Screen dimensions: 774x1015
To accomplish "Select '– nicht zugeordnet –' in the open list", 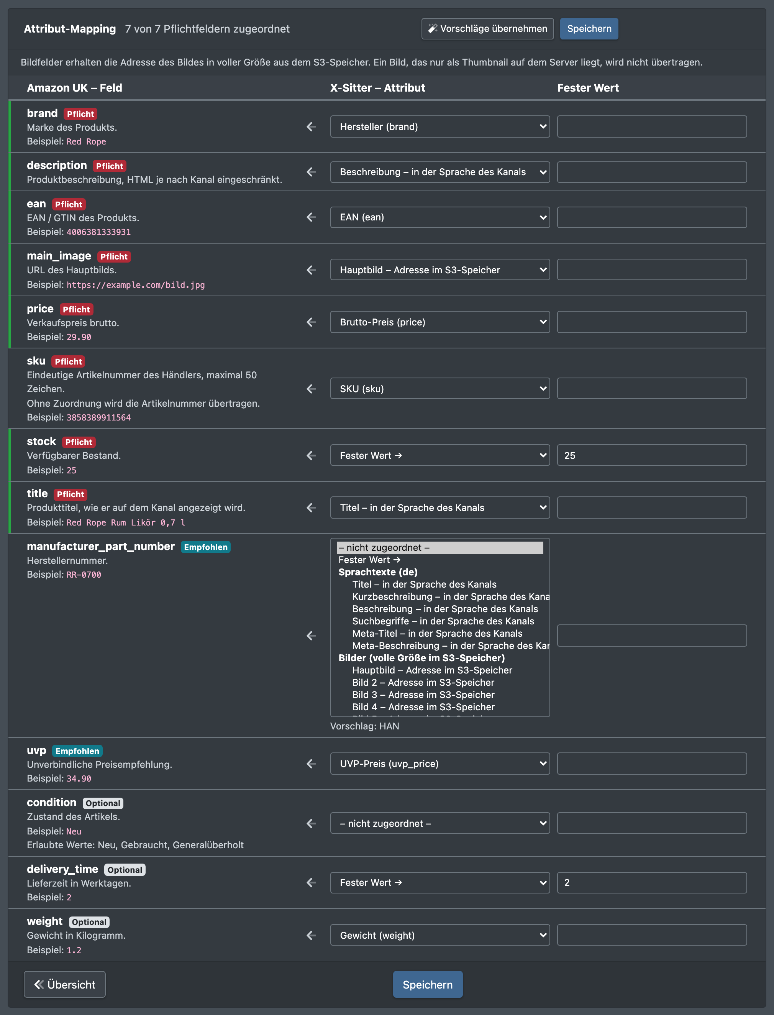I will pyautogui.click(x=440, y=548).
